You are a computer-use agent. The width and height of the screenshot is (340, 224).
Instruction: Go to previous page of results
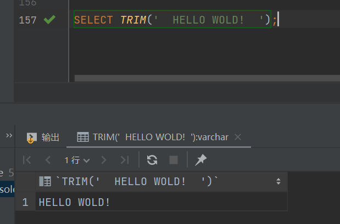[48, 160]
